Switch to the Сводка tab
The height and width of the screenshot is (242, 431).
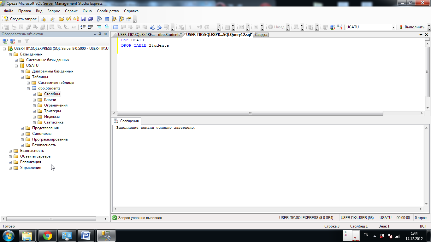coord(261,35)
